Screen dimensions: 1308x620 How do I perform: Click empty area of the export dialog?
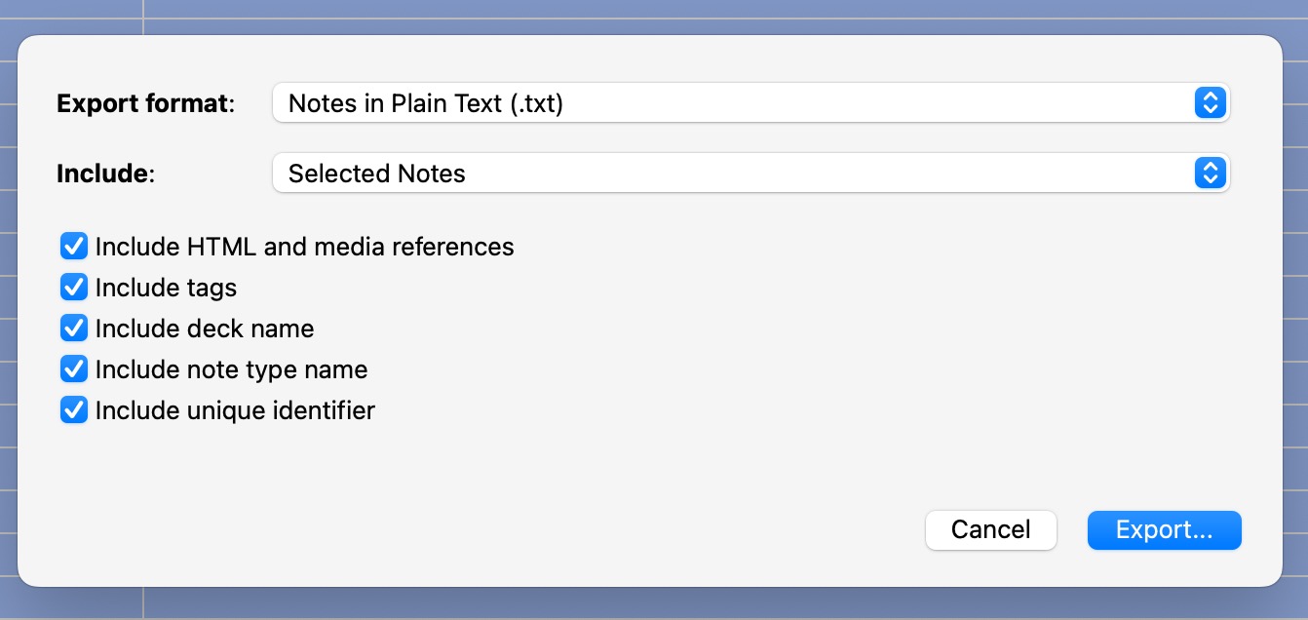(682, 468)
